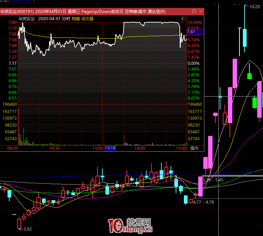
Task: Click the 10.20 high price annotation
Action: (254, 7)
